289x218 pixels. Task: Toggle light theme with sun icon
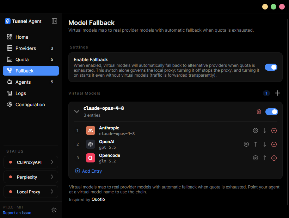[54, 210]
